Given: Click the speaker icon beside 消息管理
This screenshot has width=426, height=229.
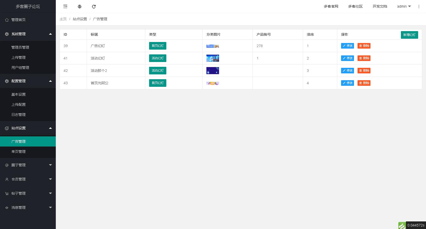Looking at the screenshot, I should point(7,207).
